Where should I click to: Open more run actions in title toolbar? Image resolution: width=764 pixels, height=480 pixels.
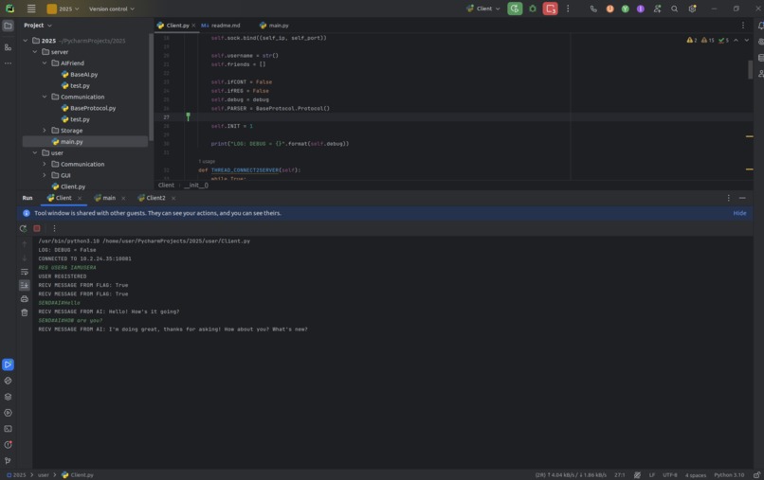click(x=568, y=9)
